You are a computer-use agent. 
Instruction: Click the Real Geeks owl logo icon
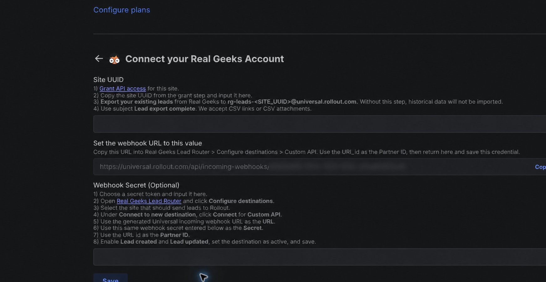pyautogui.click(x=114, y=59)
